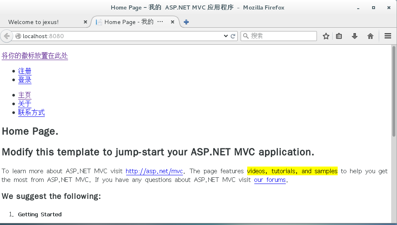This screenshot has width=397, height=225.
Task: Click the Modify this template heading
Action: [158, 152]
